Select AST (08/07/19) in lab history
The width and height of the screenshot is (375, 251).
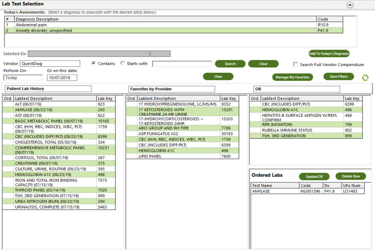point(59,115)
